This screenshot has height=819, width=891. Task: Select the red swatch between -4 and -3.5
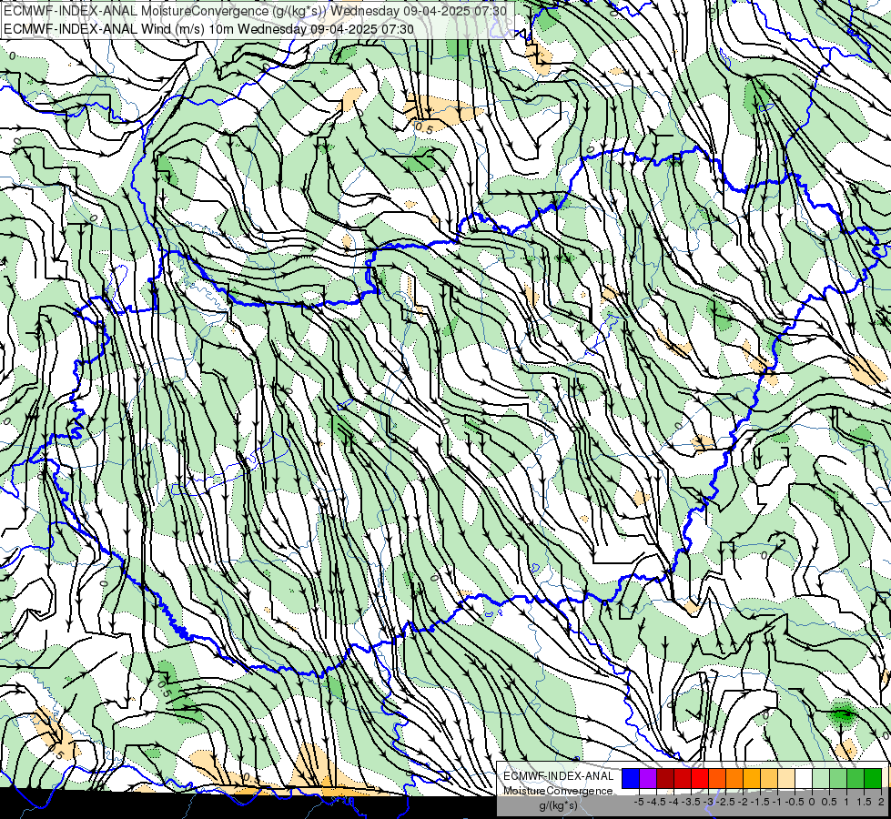[x=683, y=778]
